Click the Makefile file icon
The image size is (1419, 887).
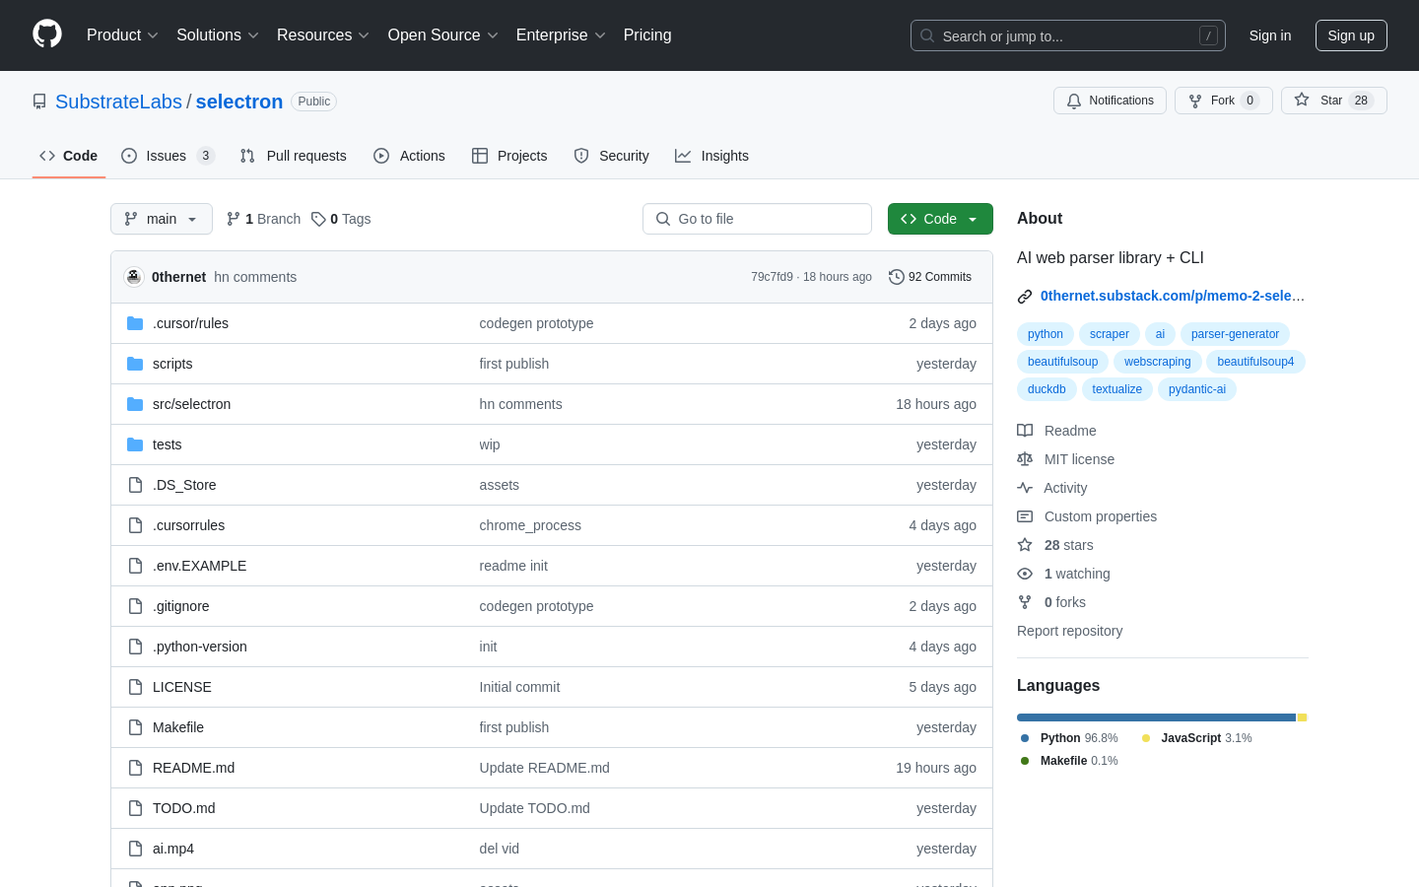pos(135,727)
